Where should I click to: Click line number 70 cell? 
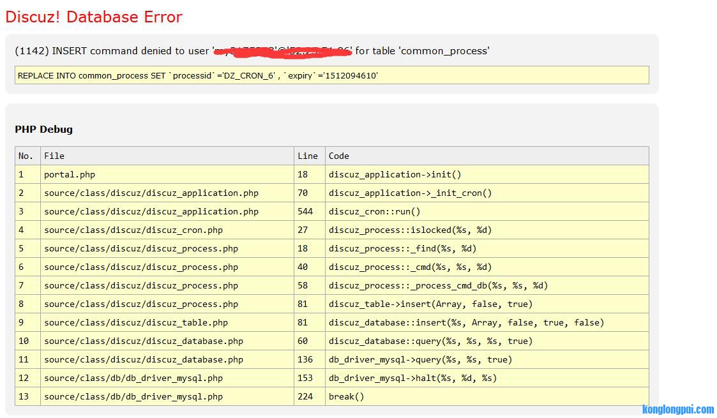(310, 193)
